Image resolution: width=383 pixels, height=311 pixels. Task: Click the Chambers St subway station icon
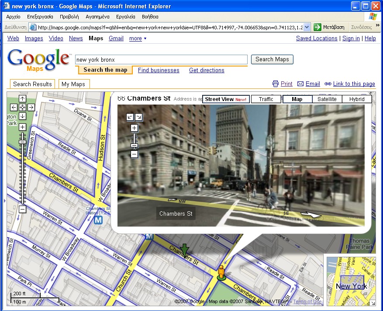click(98, 220)
